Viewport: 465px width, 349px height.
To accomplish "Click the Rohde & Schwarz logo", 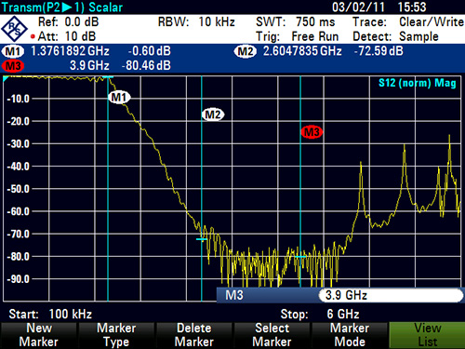I will 15,29.
